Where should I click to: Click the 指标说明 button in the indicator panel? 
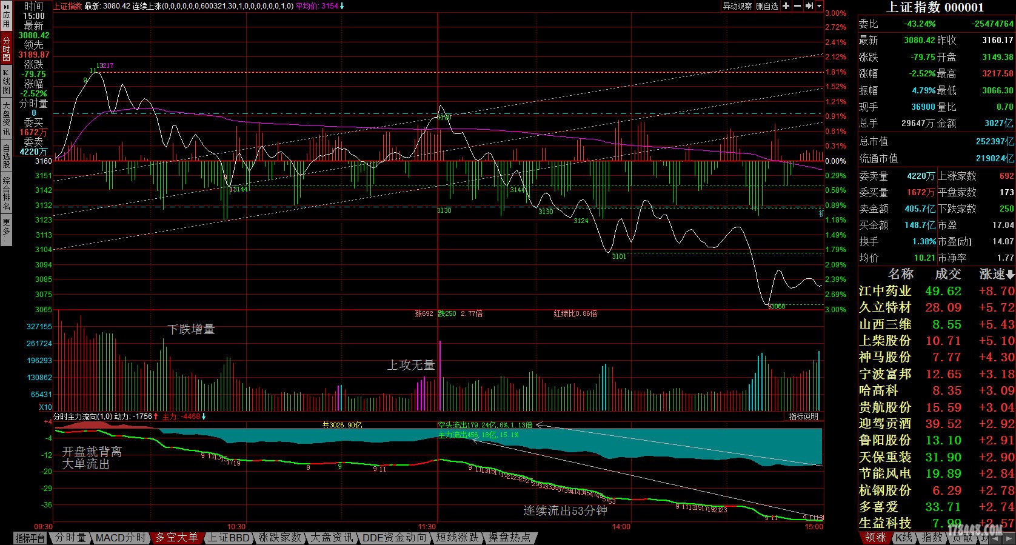pos(803,416)
